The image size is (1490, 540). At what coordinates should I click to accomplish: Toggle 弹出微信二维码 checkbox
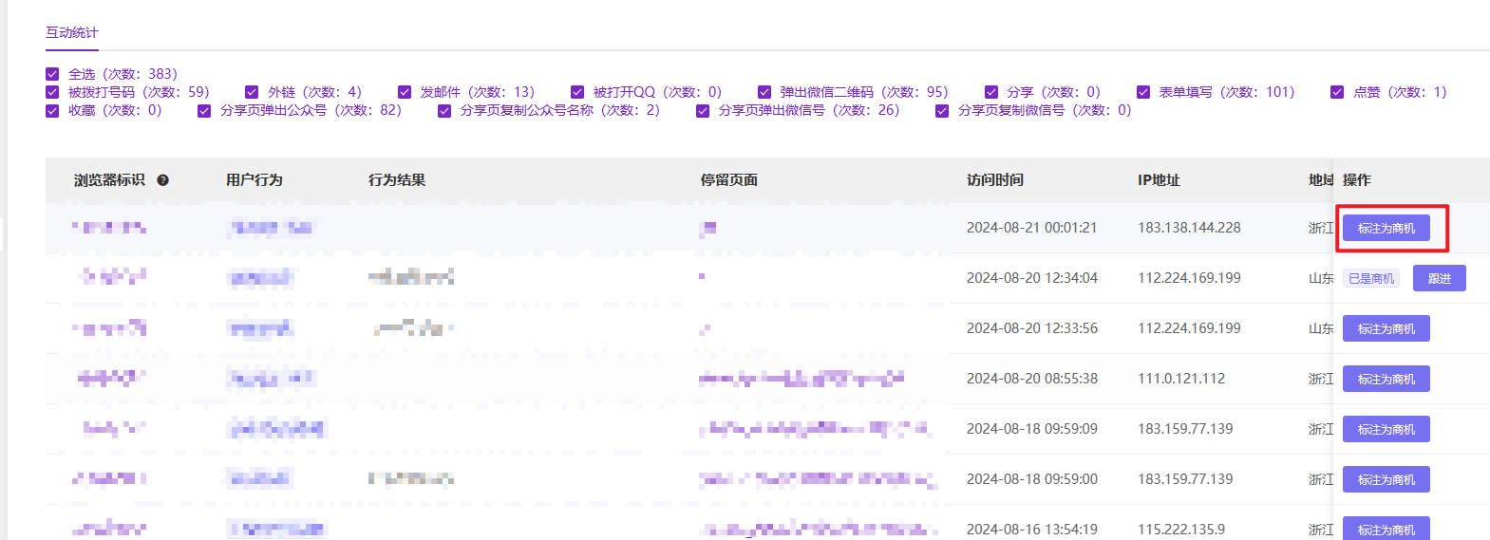[764, 92]
